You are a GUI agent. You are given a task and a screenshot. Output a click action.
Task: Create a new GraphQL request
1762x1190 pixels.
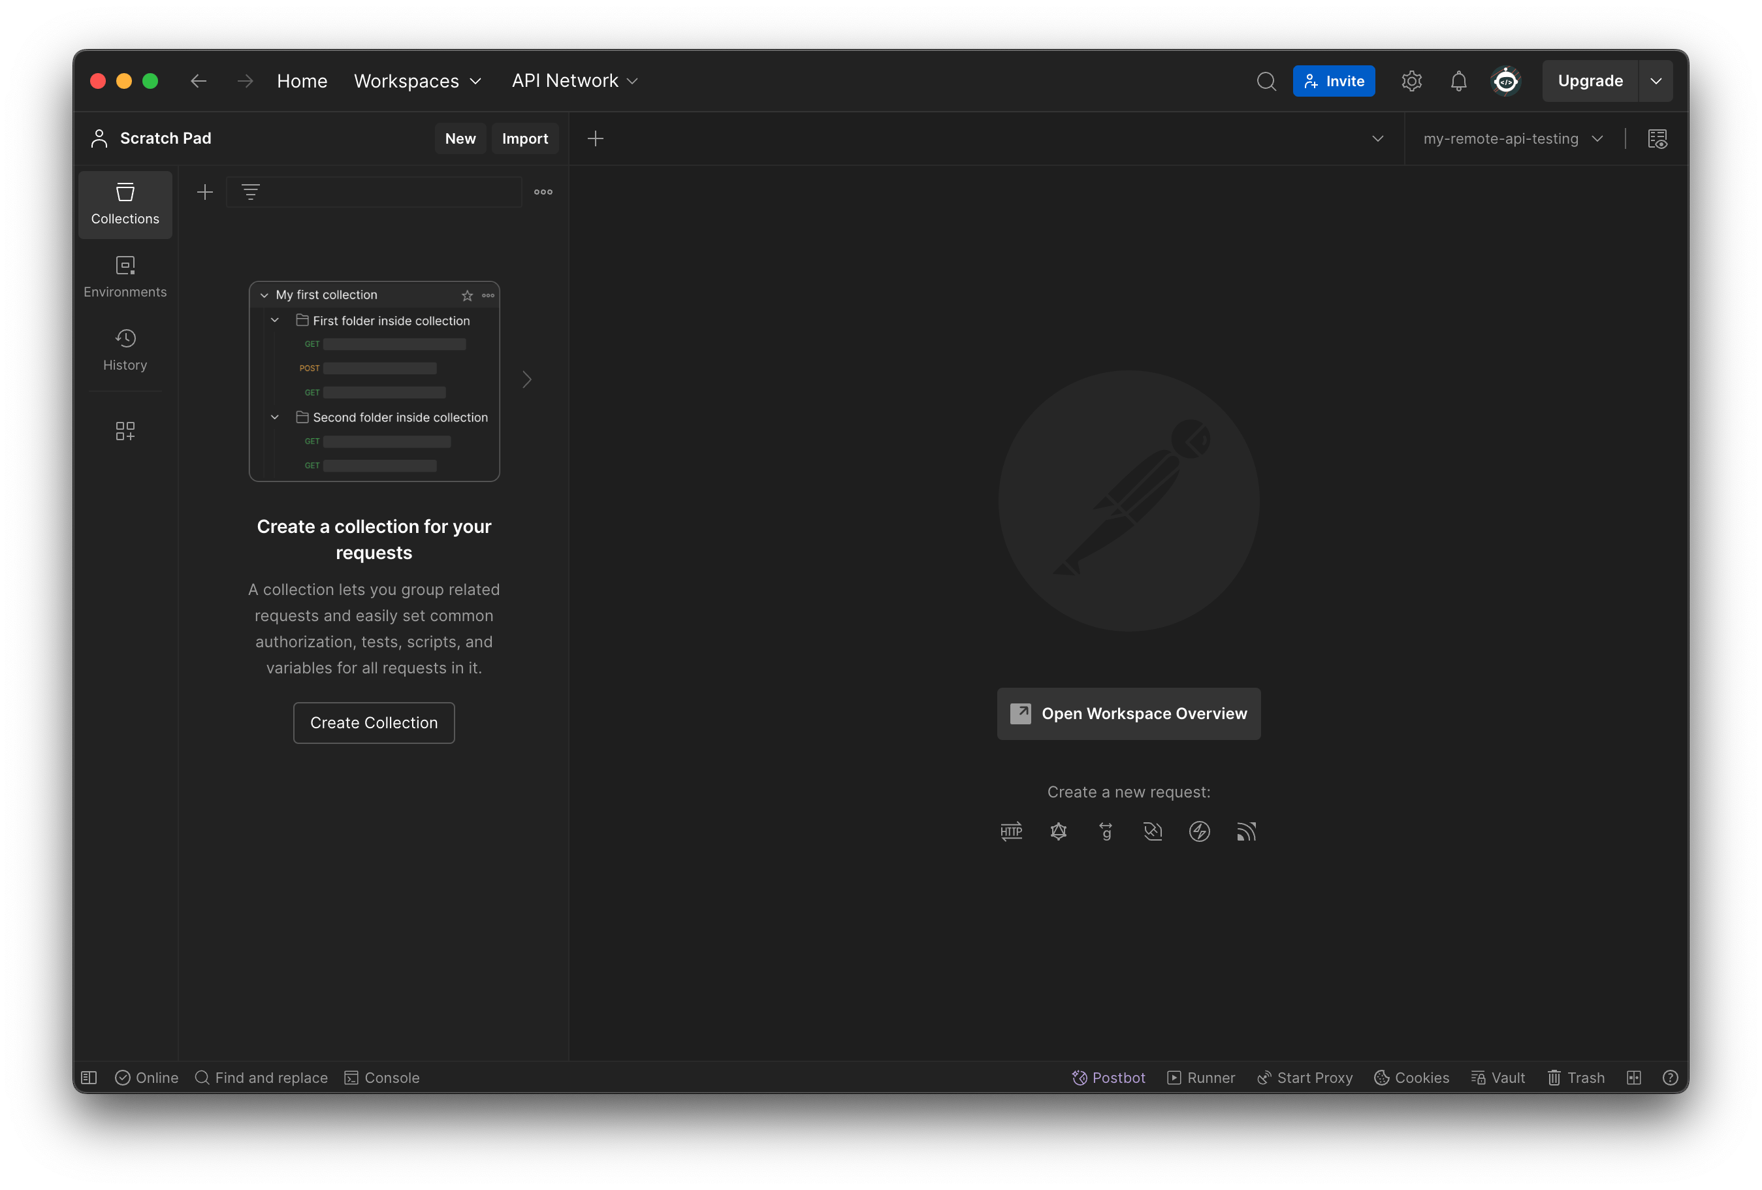coord(1059,831)
